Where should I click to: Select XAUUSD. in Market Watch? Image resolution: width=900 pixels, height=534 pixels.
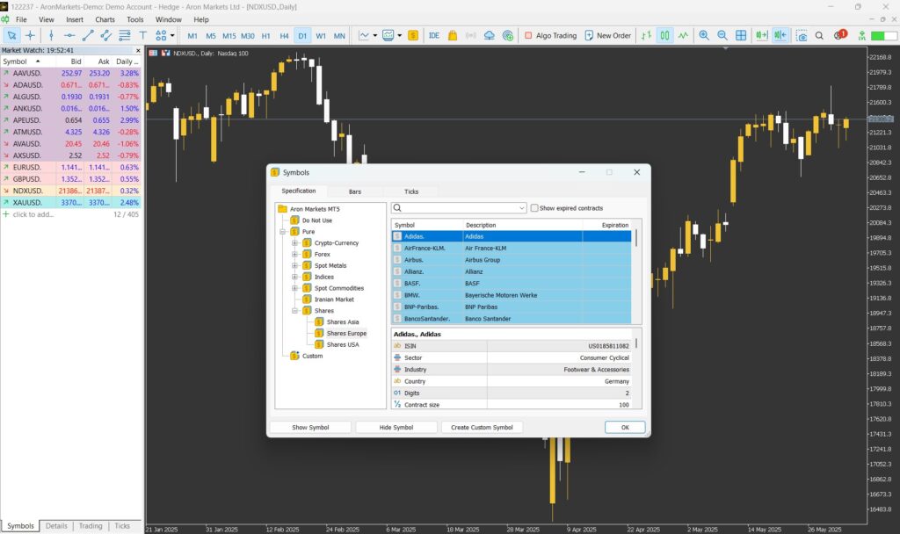(70, 203)
